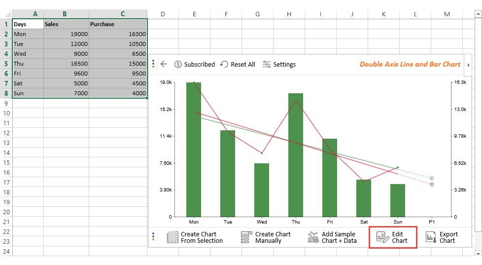Click the Purchase header cell
This screenshot has width=482, height=265.
pyautogui.click(x=118, y=24)
